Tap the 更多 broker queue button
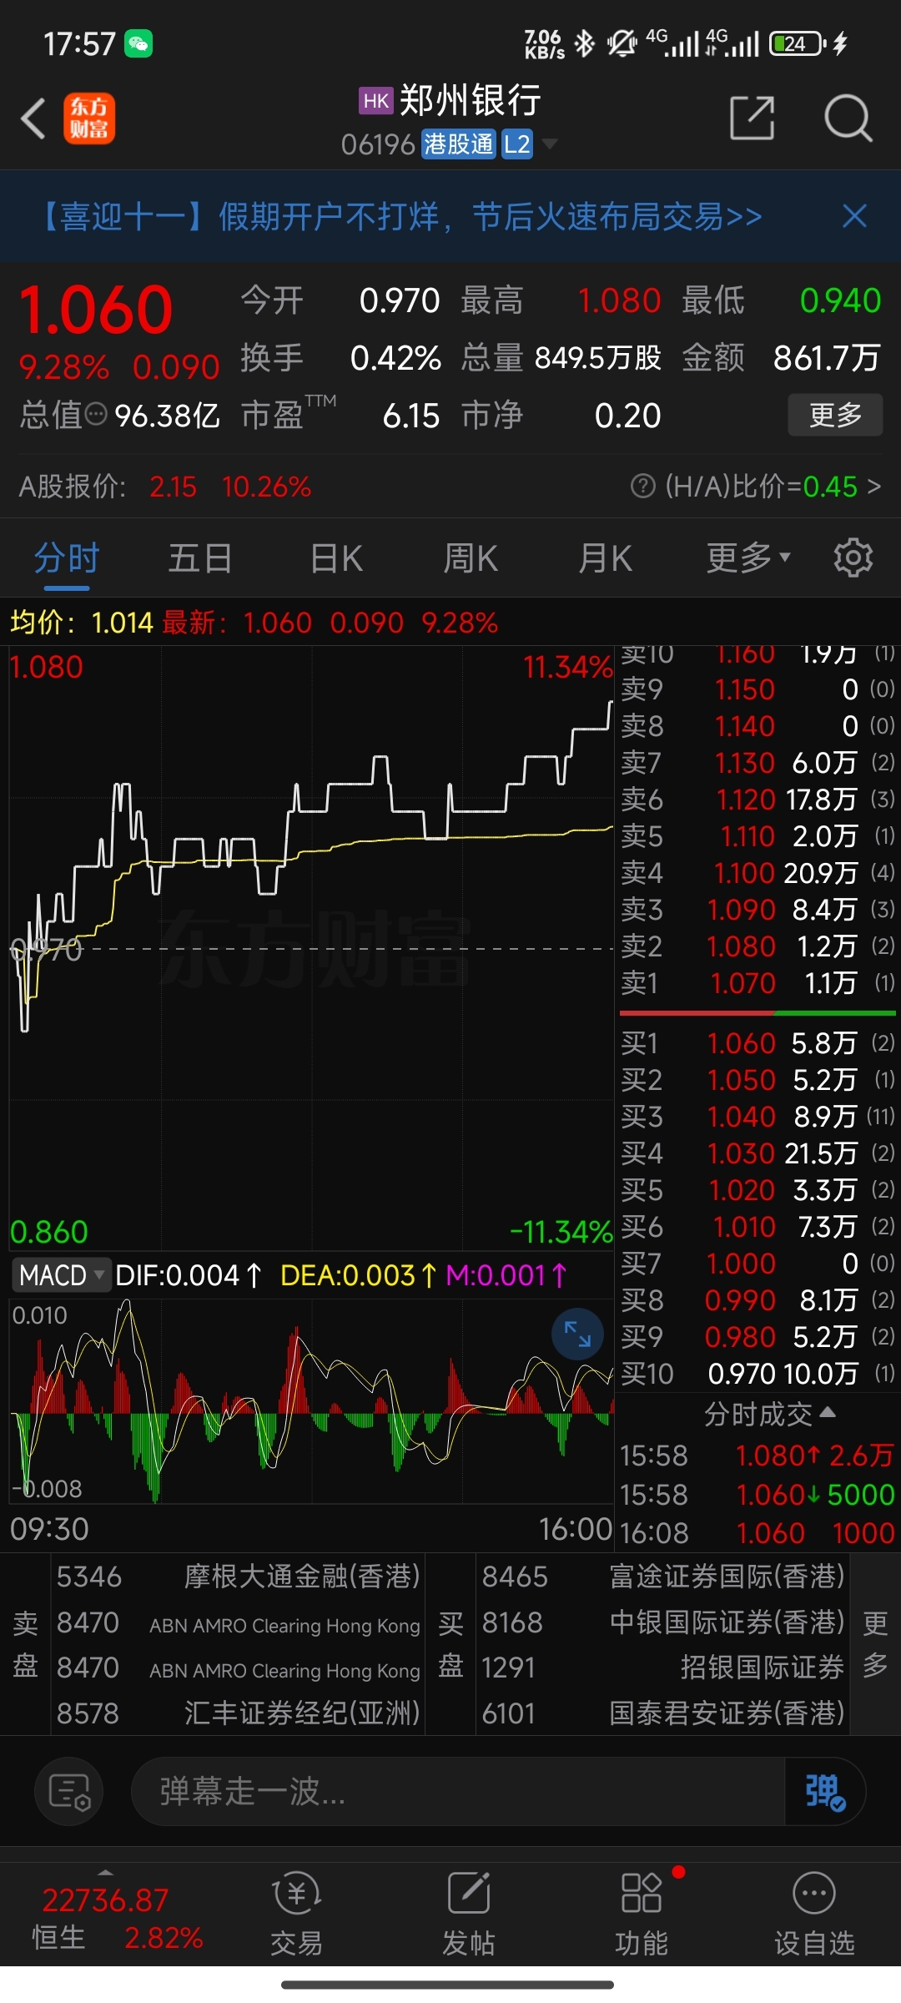901x2003 pixels. point(874,1644)
